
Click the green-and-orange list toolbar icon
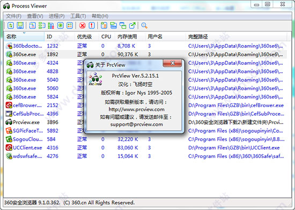click(x=70, y=25)
